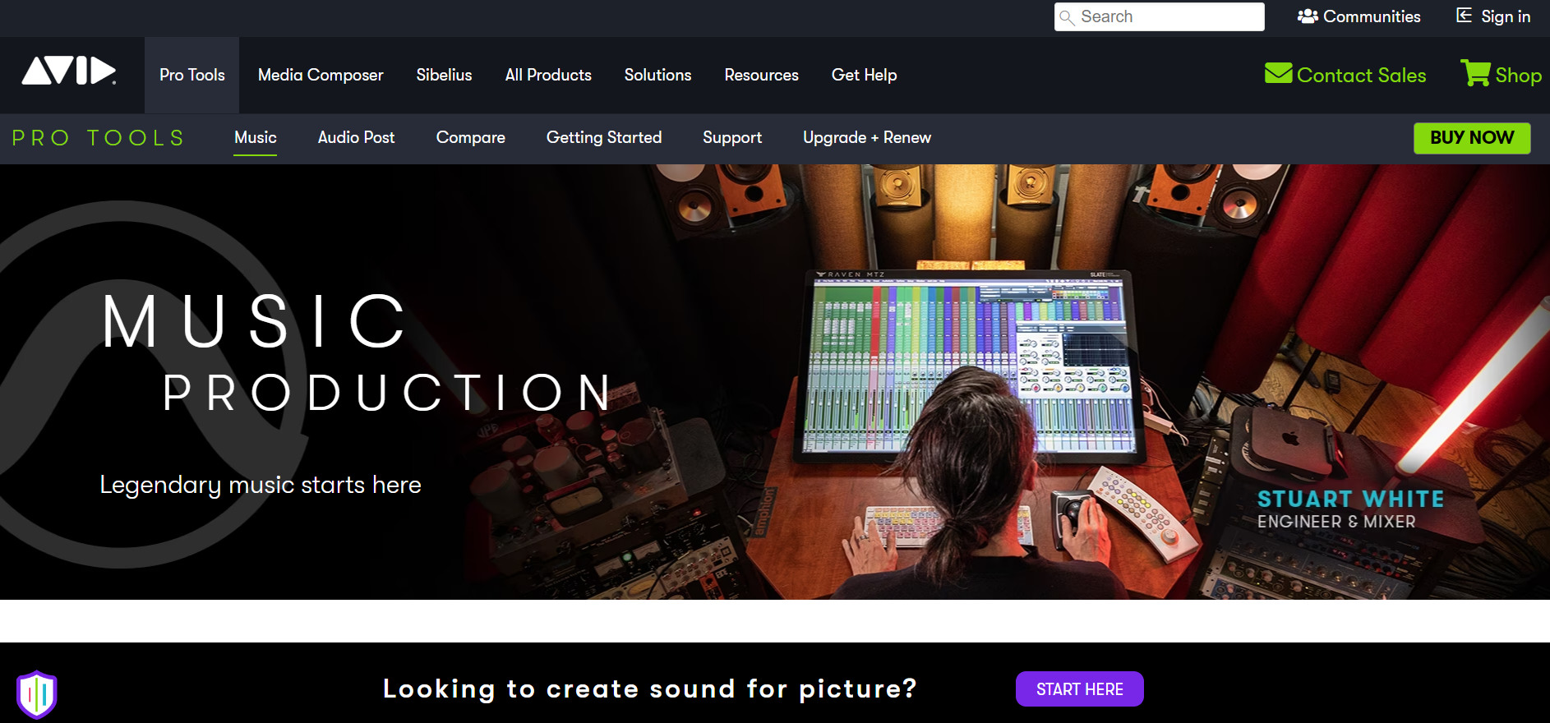Click the Shop cart icon

tap(1475, 73)
